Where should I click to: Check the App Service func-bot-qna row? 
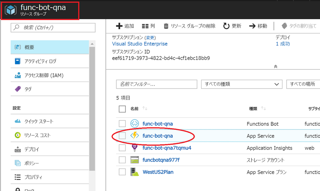click(x=122, y=136)
